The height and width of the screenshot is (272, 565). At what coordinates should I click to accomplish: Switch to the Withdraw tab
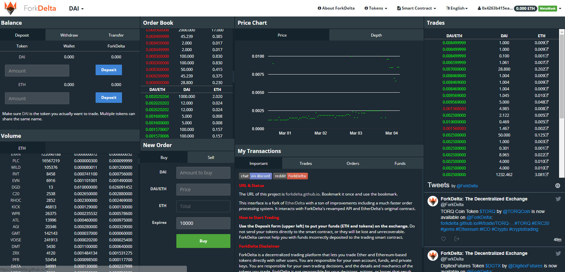point(69,35)
